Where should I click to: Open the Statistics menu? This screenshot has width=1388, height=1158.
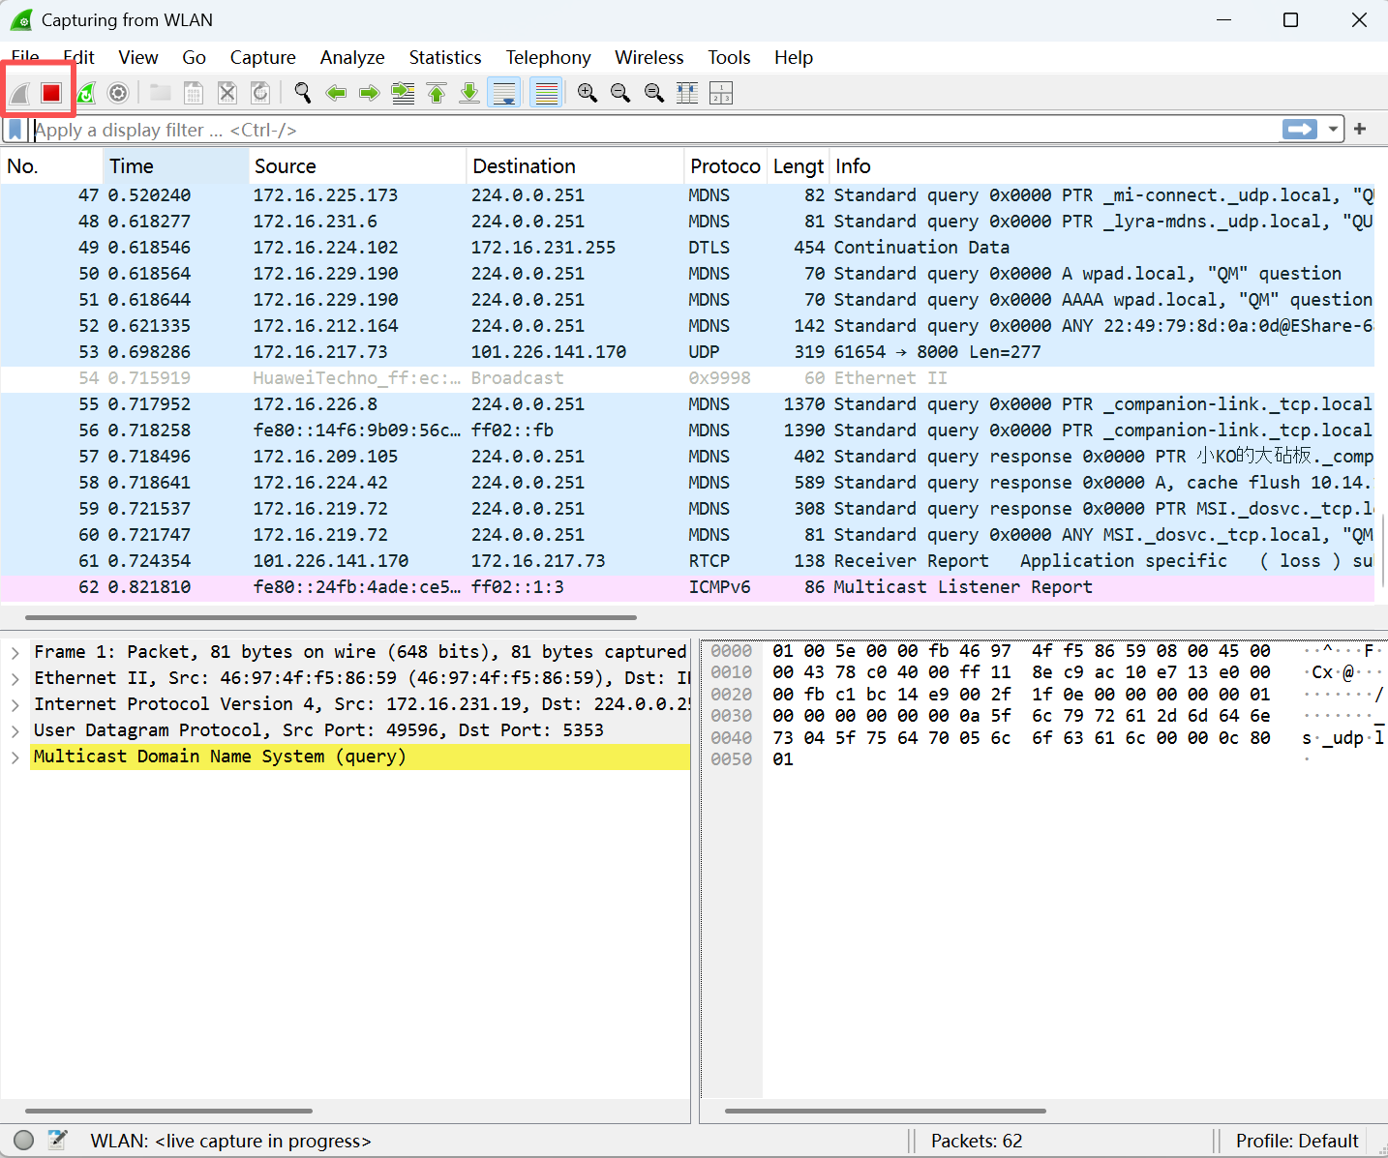coord(444,58)
